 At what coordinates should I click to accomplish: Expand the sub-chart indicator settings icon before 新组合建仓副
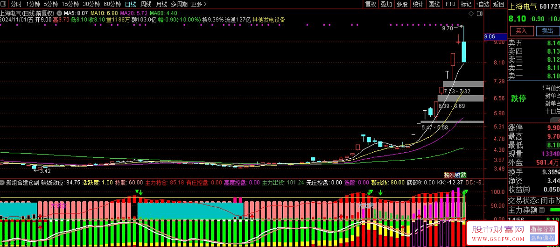[x=3, y=183]
